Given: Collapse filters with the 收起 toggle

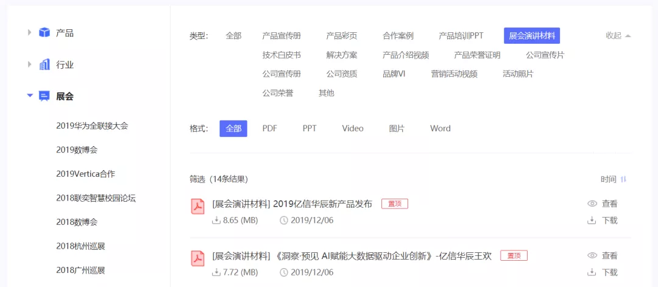Looking at the screenshot, I should coord(618,36).
